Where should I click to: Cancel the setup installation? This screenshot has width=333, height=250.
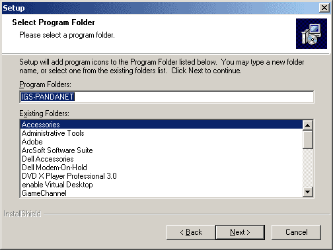click(x=296, y=232)
